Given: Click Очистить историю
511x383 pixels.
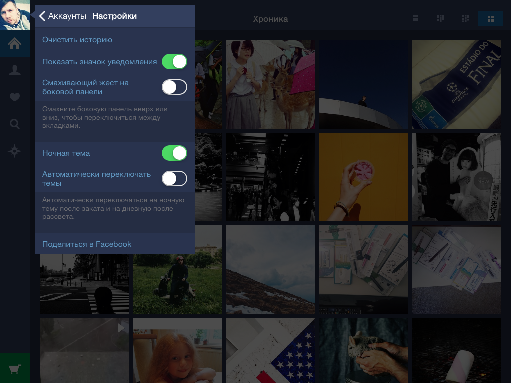Looking at the screenshot, I should coord(77,40).
